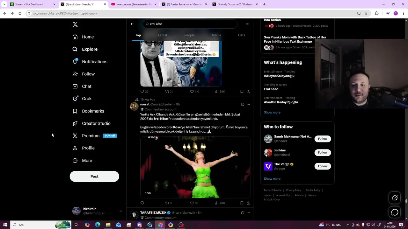Share the first post with 59K views
The height and width of the screenshot is (229, 408).
248,92
